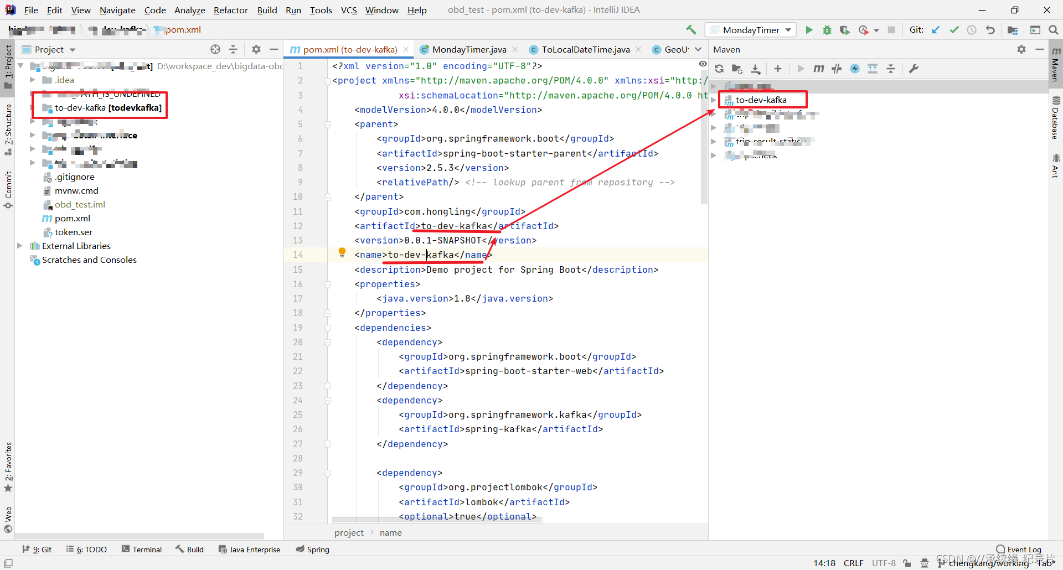Viewport: 1063px width, 570px height.
Task: Reload all Maven projects
Action: pyautogui.click(x=719, y=69)
